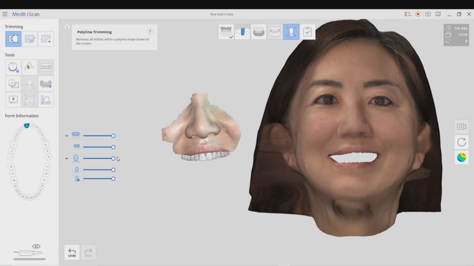
Task: Open the tooth locking tool in Tools
Action: pyautogui.click(x=12, y=67)
